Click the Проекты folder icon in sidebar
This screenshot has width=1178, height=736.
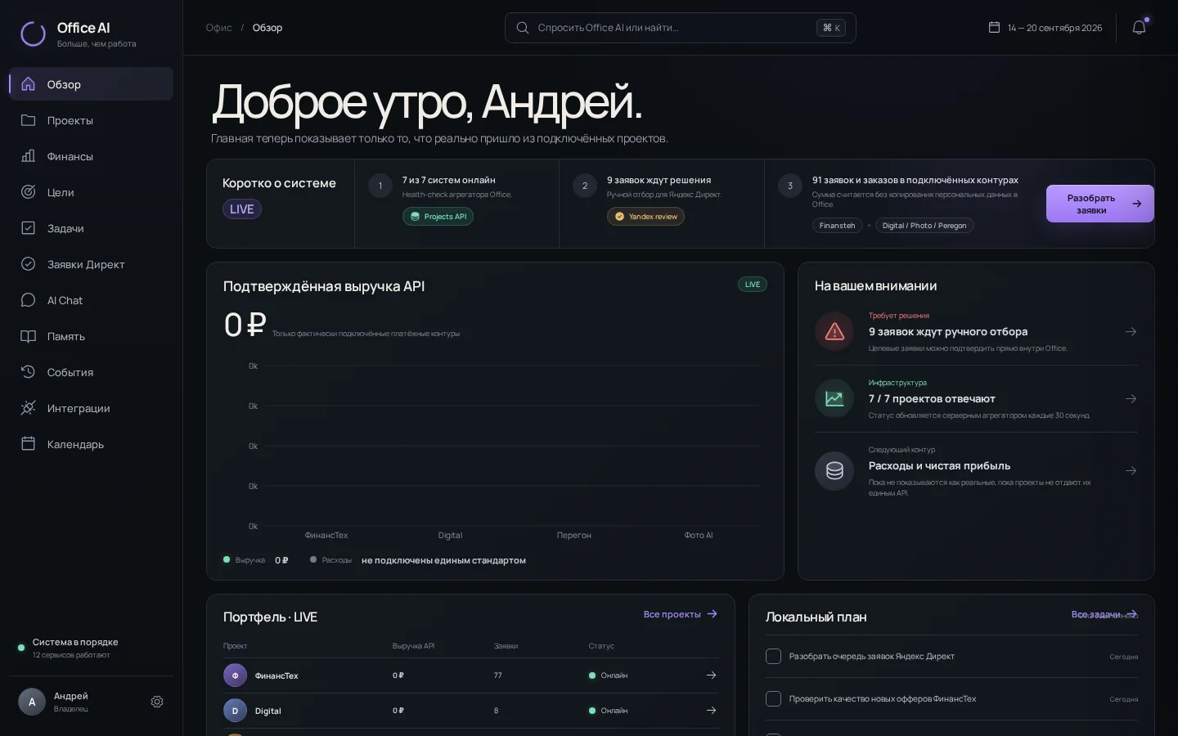click(28, 120)
